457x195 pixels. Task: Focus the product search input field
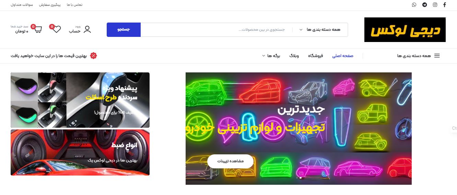(x=216, y=30)
